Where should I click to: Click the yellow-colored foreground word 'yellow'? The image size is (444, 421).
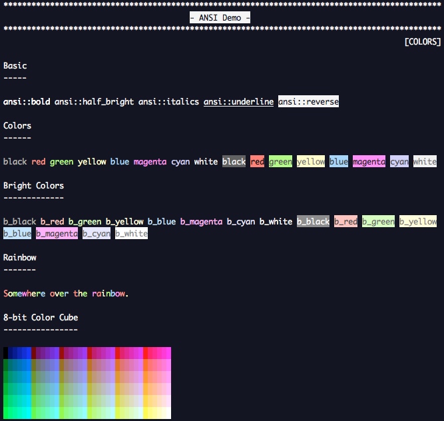tap(92, 162)
